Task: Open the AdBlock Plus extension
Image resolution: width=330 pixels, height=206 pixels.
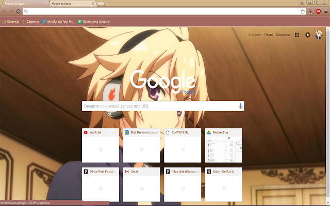Action: (x=318, y=11)
